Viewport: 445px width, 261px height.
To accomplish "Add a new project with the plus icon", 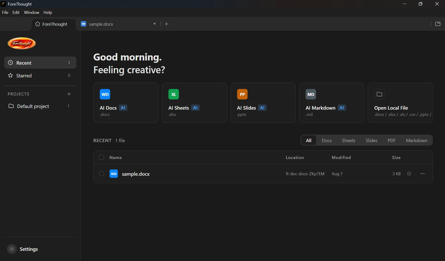I will tap(69, 94).
